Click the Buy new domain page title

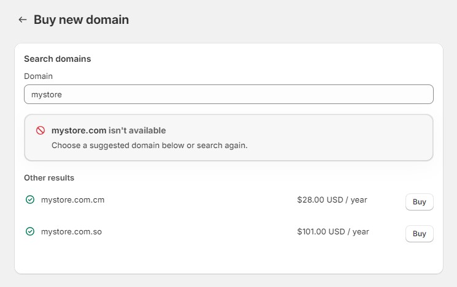(x=81, y=20)
